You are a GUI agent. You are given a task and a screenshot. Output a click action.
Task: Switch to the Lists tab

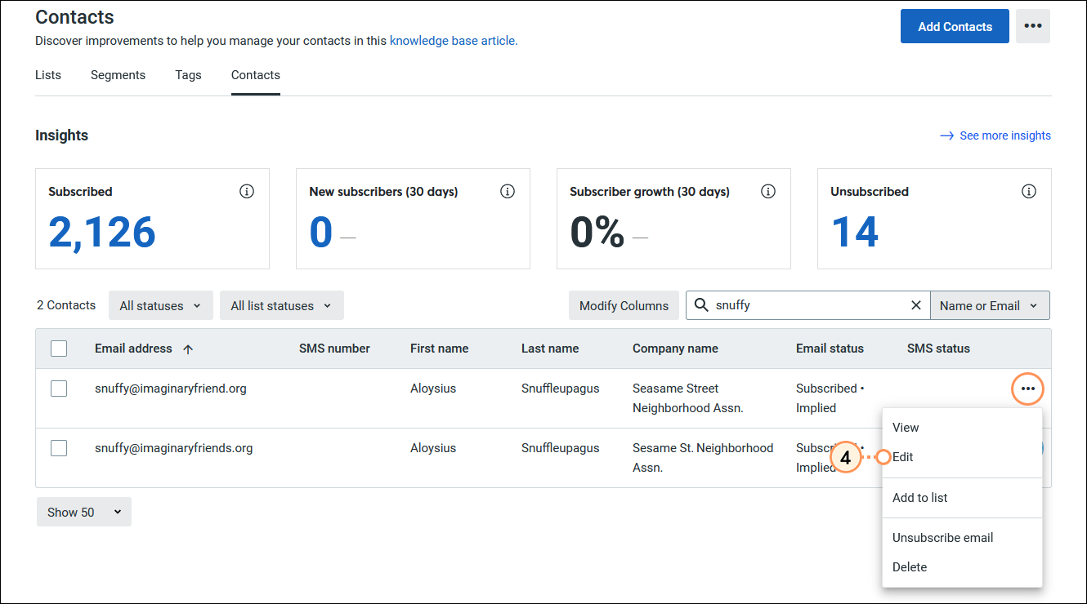[x=48, y=75]
